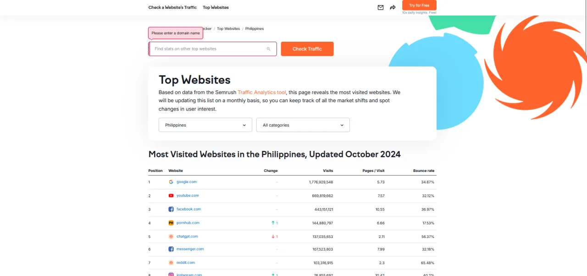This screenshot has width=587, height=276.
Task: Click the Visits column header
Action: pyautogui.click(x=328, y=171)
